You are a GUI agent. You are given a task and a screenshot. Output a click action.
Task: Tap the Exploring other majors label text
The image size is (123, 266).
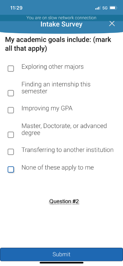tap(53, 67)
